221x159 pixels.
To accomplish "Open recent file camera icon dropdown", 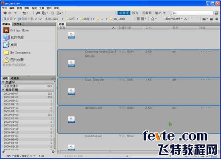I will tap(205, 19).
